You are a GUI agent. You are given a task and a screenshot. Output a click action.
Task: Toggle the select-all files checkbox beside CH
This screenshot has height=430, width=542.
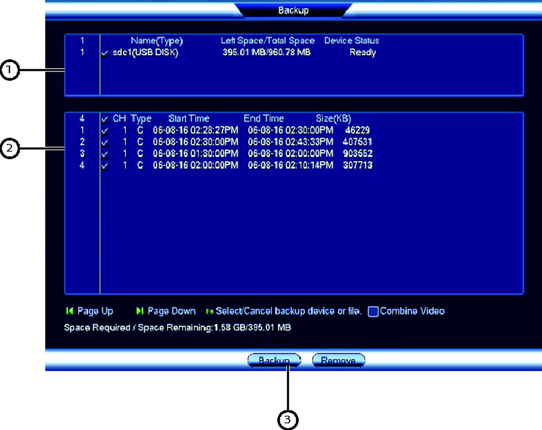coord(105,119)
